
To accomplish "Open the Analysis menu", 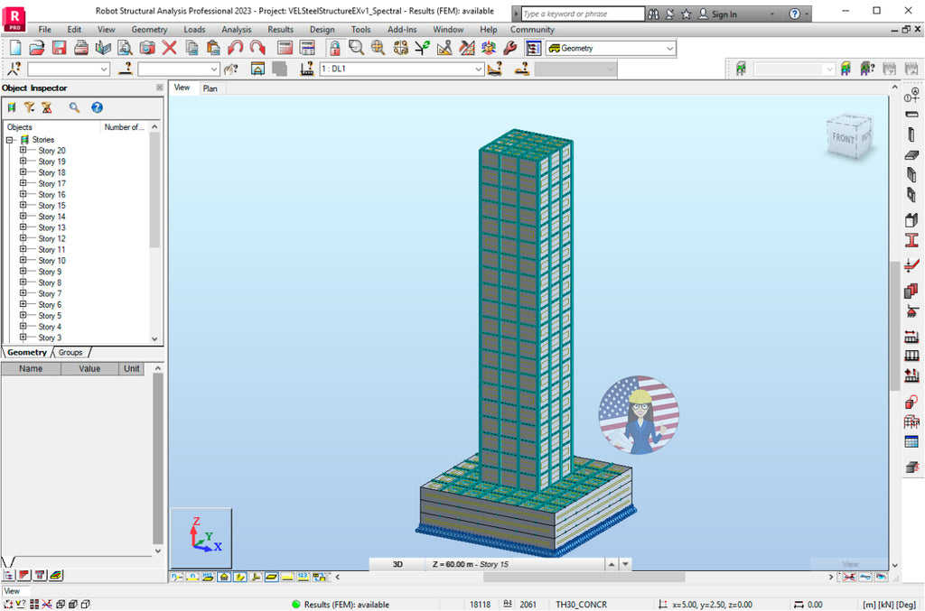I will pos(236,29).
